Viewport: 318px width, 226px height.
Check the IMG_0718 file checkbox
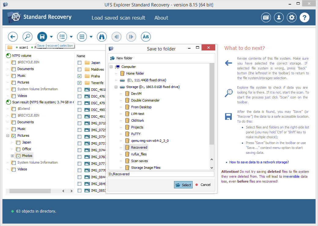(x=79, y=123)
